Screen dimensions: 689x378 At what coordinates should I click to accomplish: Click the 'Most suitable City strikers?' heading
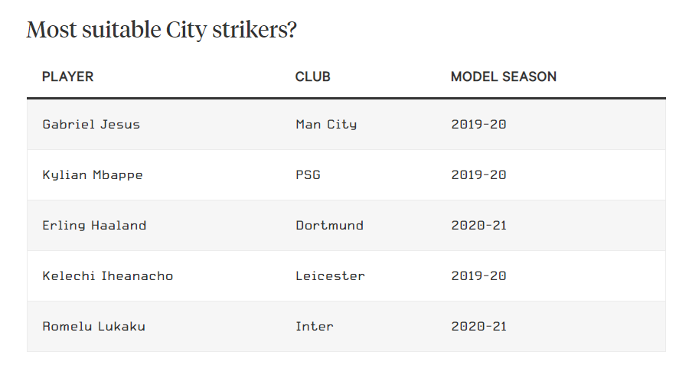(162, 31)
